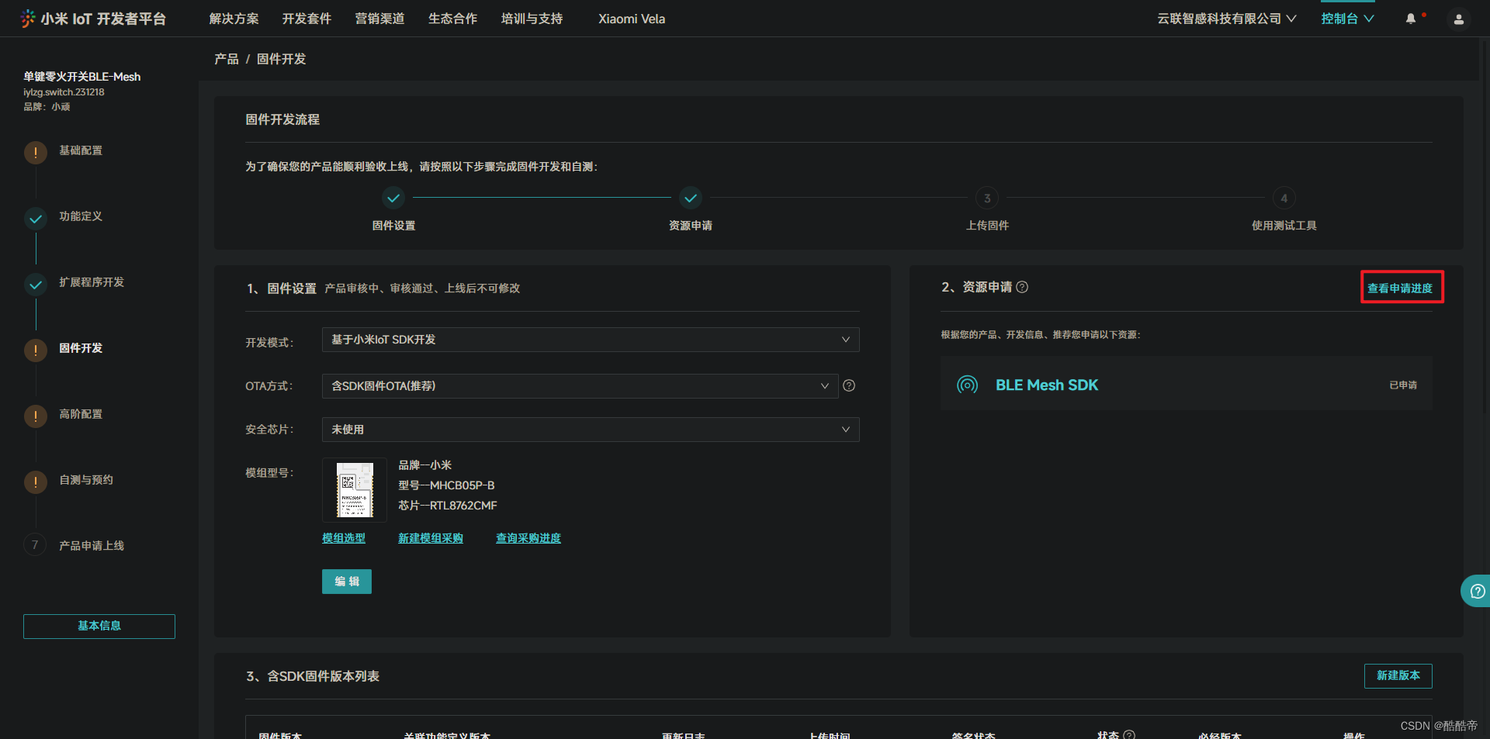Viewport: 1490px width, 739px height.
Task: Click the step 4 使用测试工具 circle
Action: pyautogui.click(x=1284, y=199)
